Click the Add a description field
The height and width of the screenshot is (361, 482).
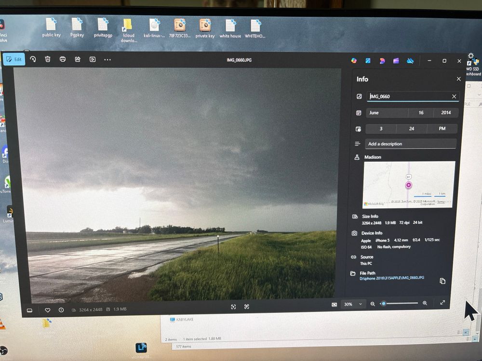click(410, 143)
